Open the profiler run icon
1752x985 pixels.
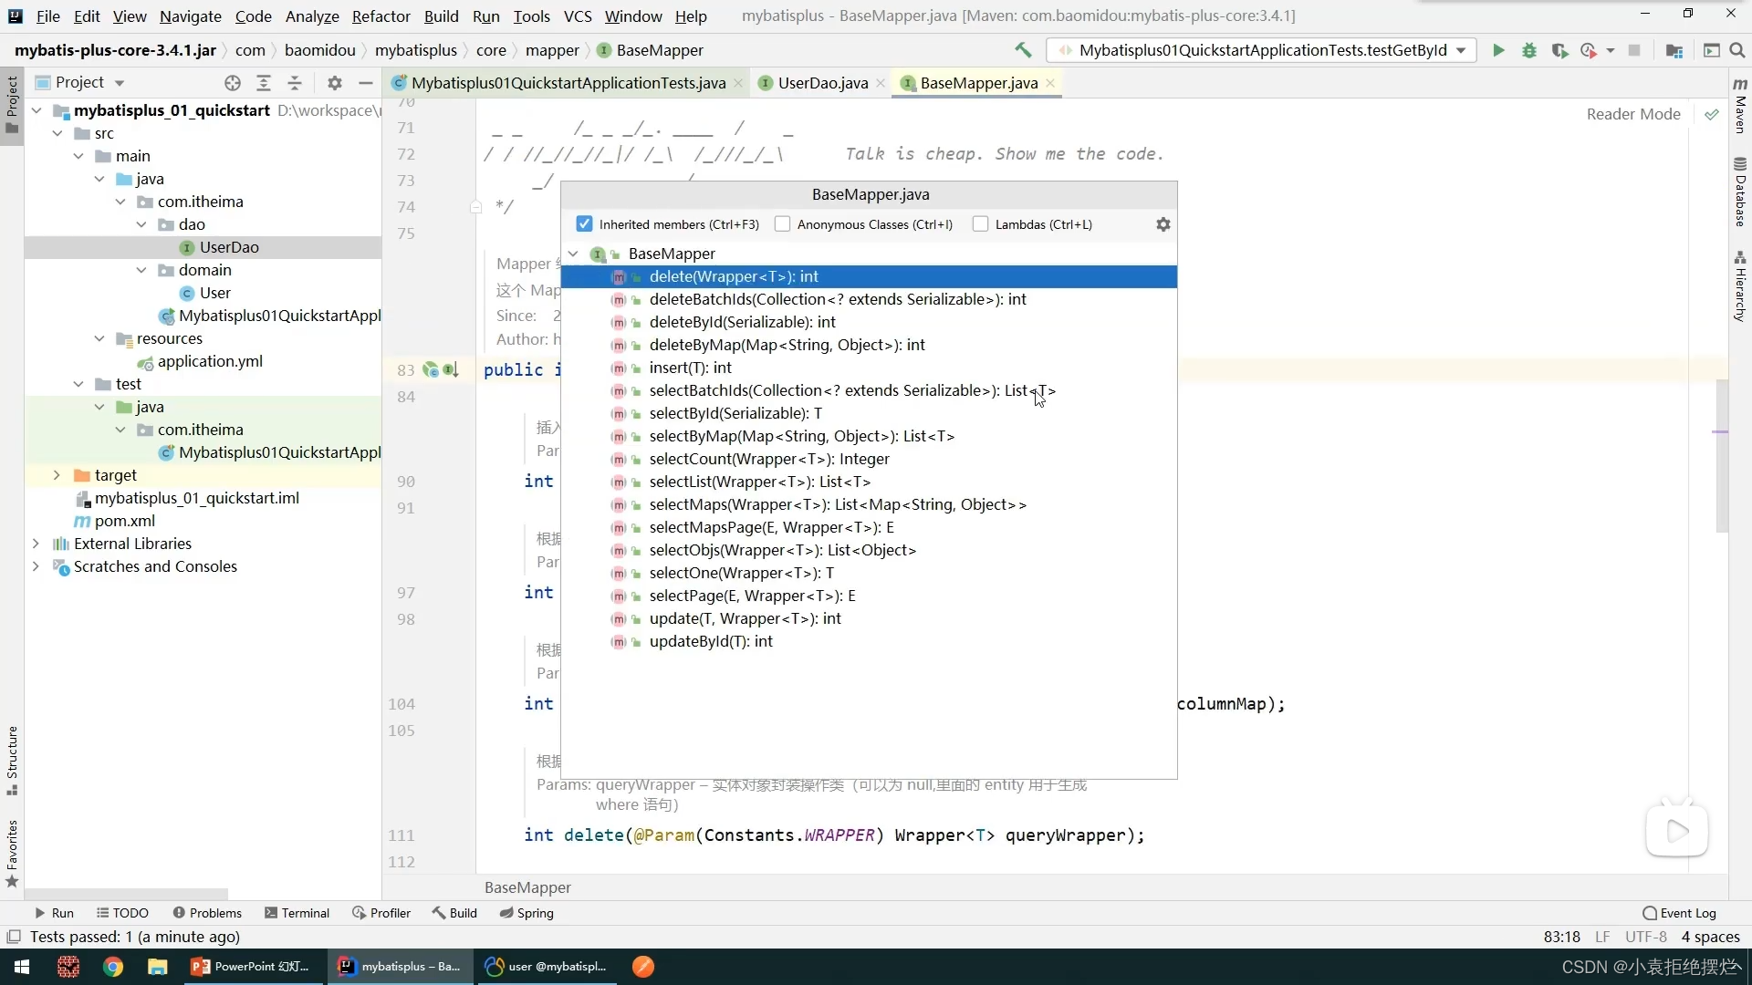pyautogui.click(x=1589, y=50)
